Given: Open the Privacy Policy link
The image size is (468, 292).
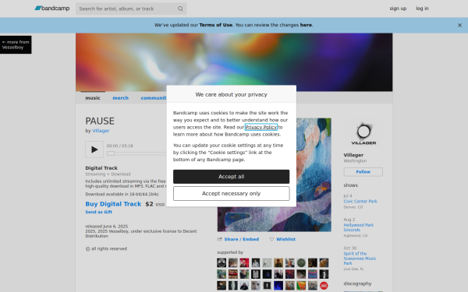Looking at the screenshot, I should click(x=261, y=127).
